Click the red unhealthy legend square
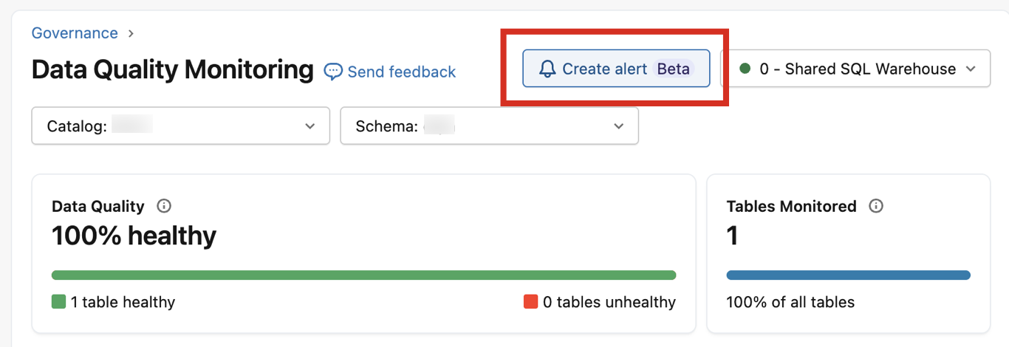 tap(530, 301)
